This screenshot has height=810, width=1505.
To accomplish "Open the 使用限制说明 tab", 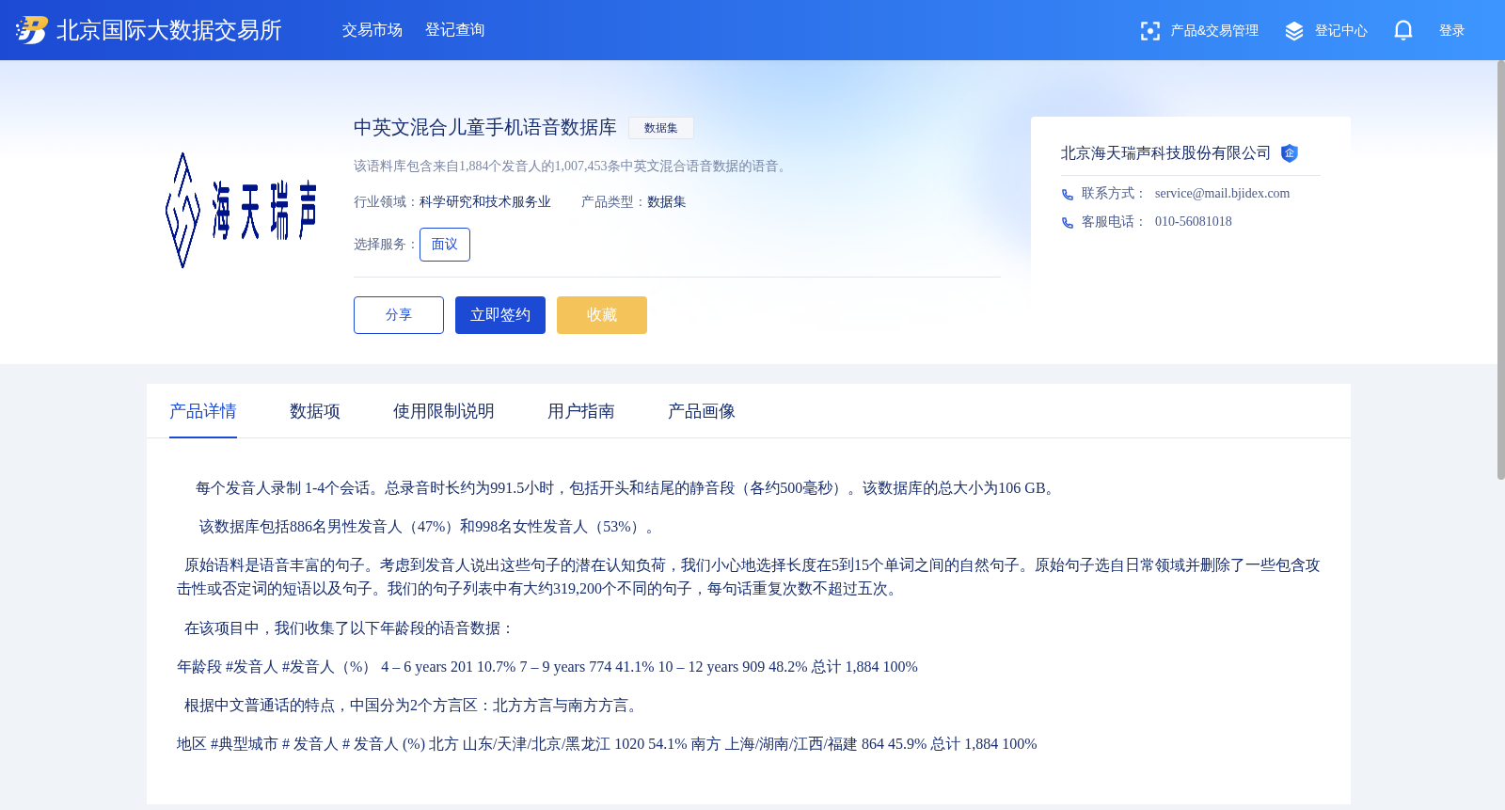I will (x=444, y=411).
